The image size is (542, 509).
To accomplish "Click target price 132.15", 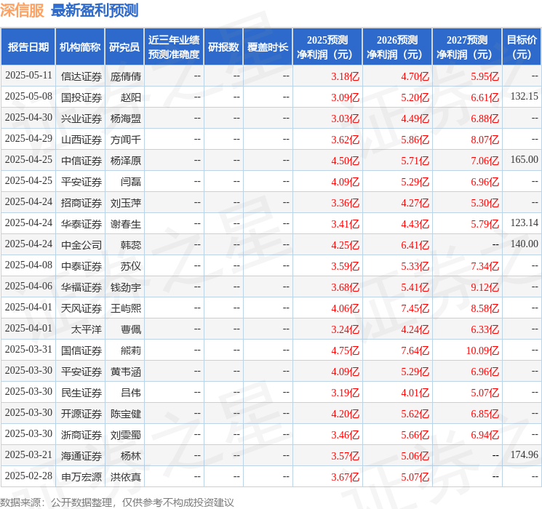I will point(525,96).
